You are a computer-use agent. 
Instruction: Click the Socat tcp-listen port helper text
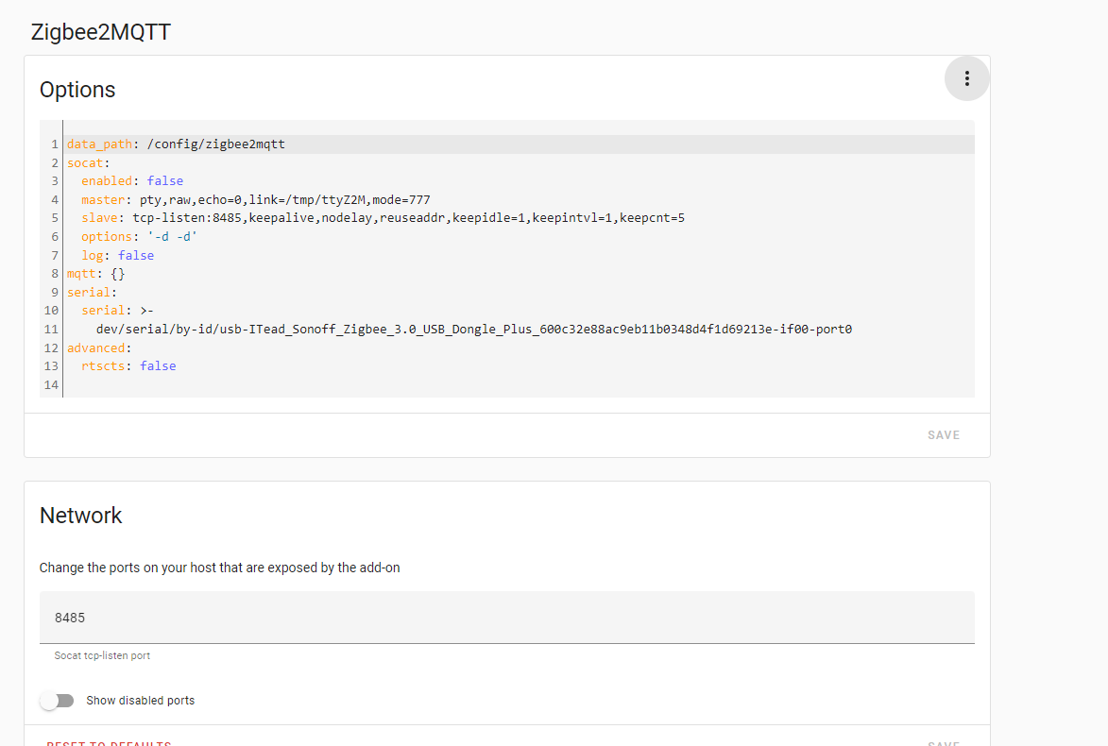point(102,655)
